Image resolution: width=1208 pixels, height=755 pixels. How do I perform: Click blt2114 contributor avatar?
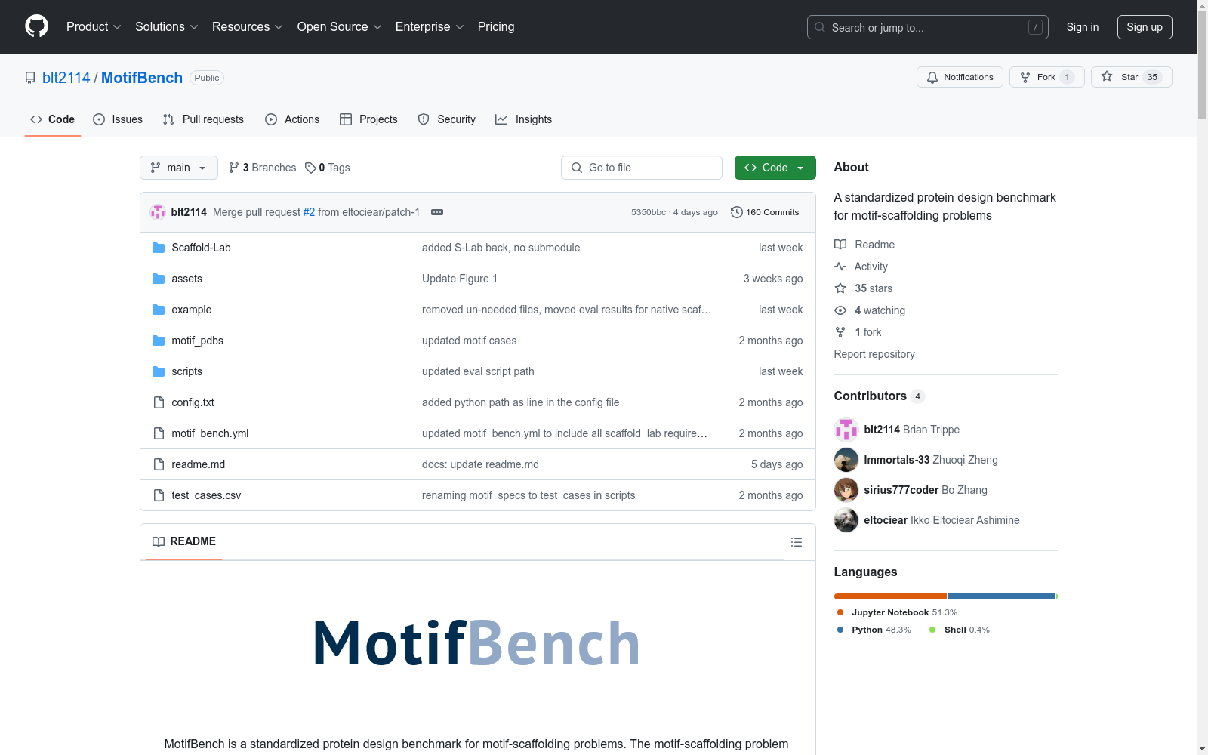[x=846, y=430]
